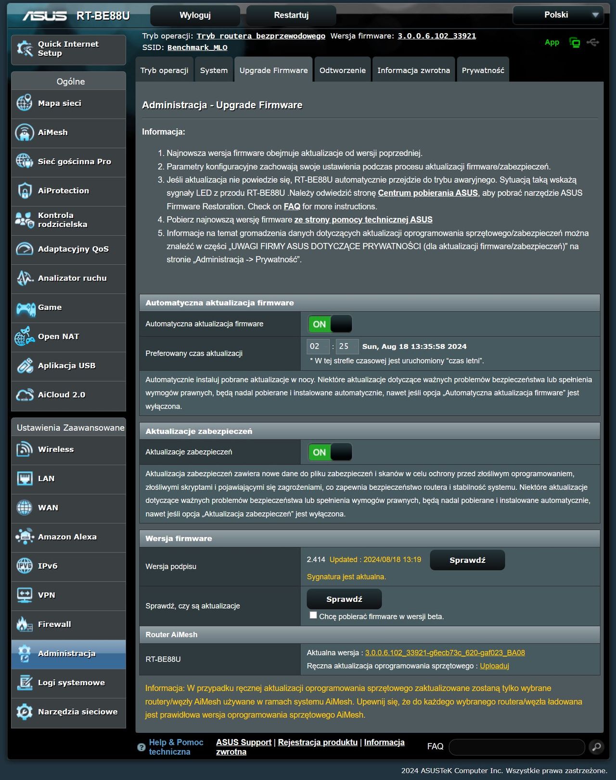Image resolution: width=616 pixels, height=780 pixels.
Task: Click the green network status icon
Action: click(575, 42)
